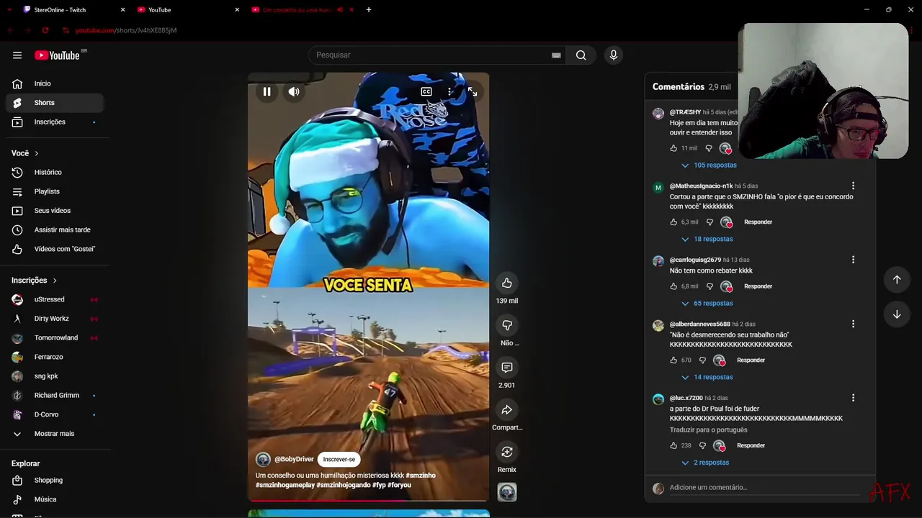Open Richard Grimm channel subscription
Image resolution: width=922 pixels, height=518 pixels.
coord(55,395)
